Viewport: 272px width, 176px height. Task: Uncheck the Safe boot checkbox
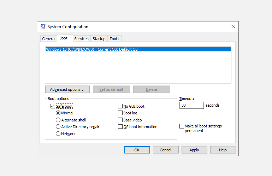(53, 106)
